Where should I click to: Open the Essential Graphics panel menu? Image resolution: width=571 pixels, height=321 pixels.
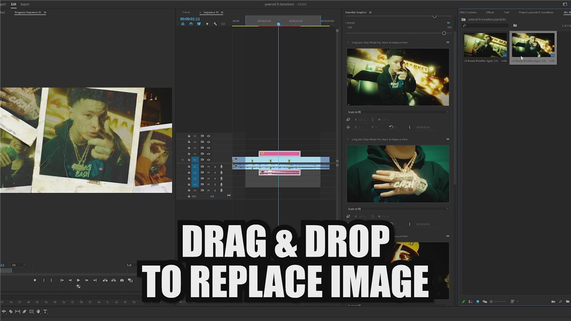point(370,12)
